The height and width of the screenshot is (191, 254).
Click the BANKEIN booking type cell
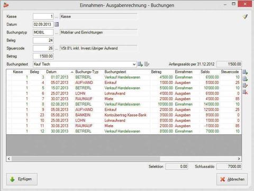pyautogui.click(x=83, y=115)
